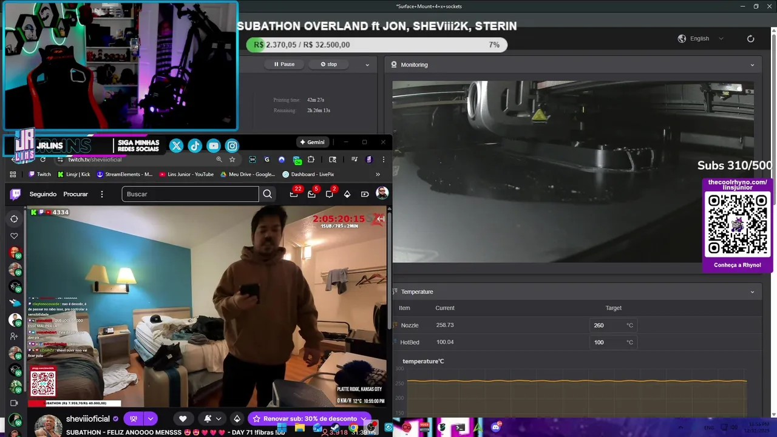
Task: Open the Linsjr | Kick bookmark
Action: pyautogui.click(x=73, y=174)
